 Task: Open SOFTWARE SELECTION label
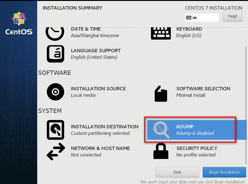pyautogui.click(x=203, y=89)
